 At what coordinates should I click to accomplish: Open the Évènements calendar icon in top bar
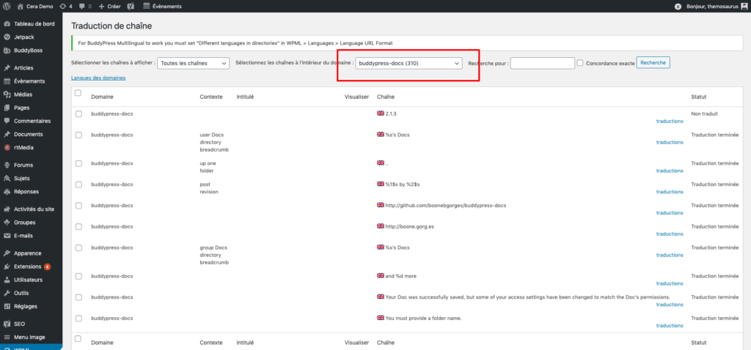click(146, 6)
